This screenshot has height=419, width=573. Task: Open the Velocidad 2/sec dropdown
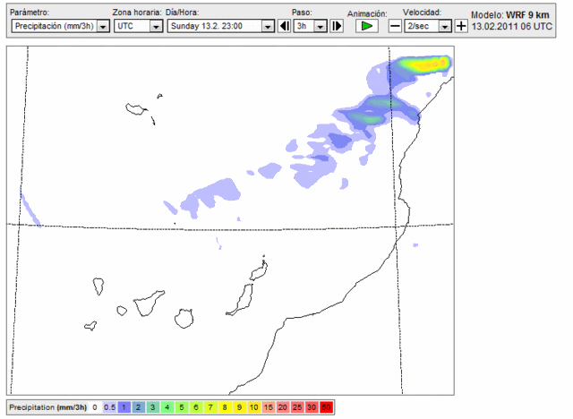coord(428,26)
